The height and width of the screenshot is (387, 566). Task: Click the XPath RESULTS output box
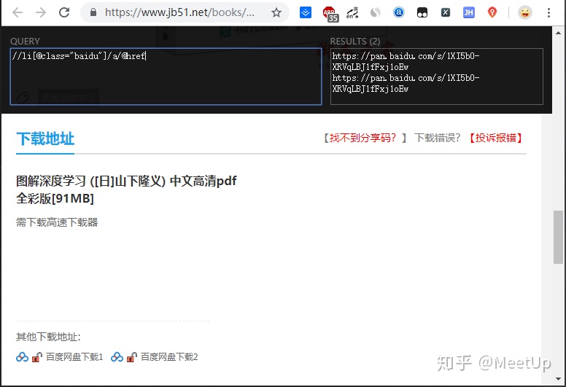click(x=437, y=77)
